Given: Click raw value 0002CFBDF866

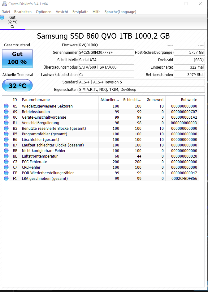Looking at the screenshot, I should (184, 178).
